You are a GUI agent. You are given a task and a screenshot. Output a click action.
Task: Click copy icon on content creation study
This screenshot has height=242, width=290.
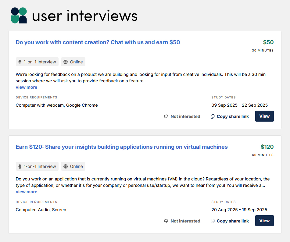coord(213,116)
